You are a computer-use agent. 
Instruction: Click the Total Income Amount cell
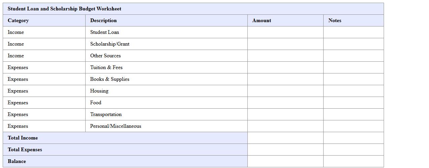(x=285, y=138)
